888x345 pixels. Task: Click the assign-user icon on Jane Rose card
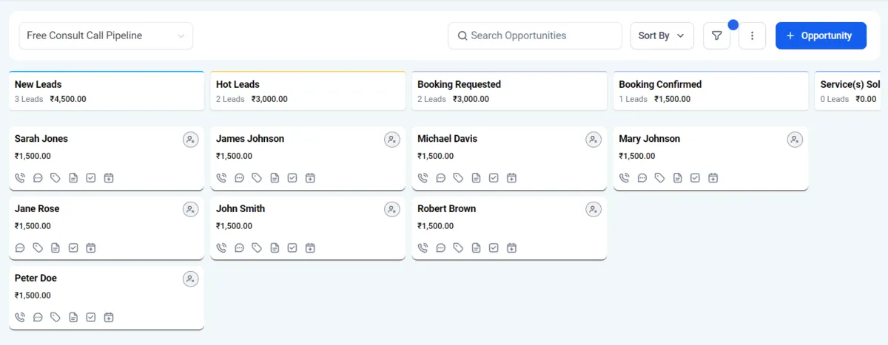[x=191, y=210]
